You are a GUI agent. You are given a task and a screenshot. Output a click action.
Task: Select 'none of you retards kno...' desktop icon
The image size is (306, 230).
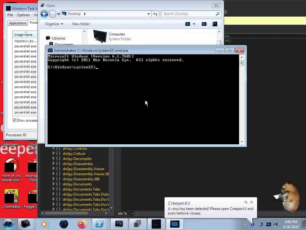click(12, 170)
